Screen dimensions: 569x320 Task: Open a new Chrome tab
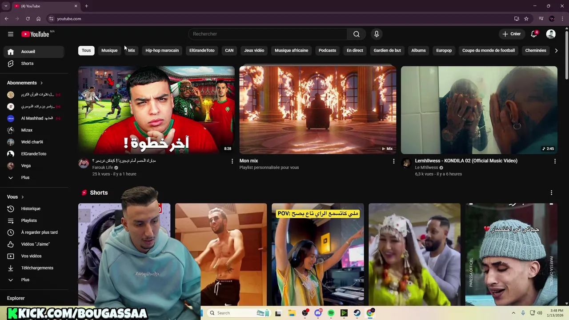[x=86, y=6]
